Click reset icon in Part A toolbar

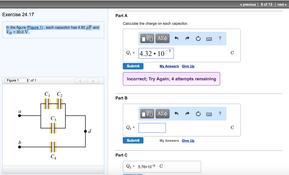(x=198, y=38)
